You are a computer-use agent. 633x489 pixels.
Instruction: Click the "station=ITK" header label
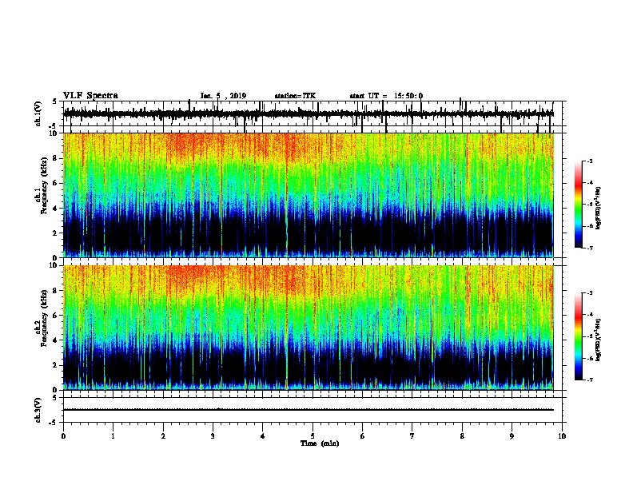point(295,96)
